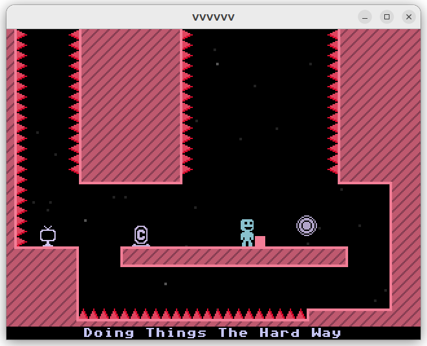This screenshot has height=346, width=427.
Task: Click the shiny round trinket
Action: coord(307,226)
